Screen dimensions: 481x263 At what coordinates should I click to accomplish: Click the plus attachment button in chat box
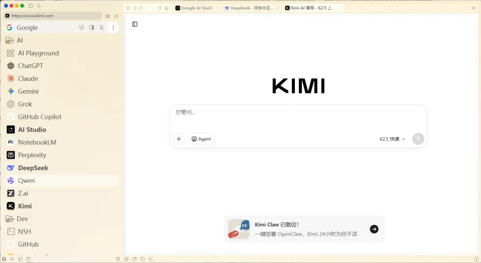click(179, 139)
